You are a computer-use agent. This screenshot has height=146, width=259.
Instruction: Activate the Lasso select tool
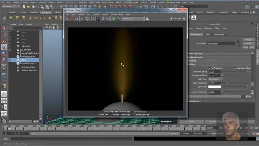click(4, 34)
